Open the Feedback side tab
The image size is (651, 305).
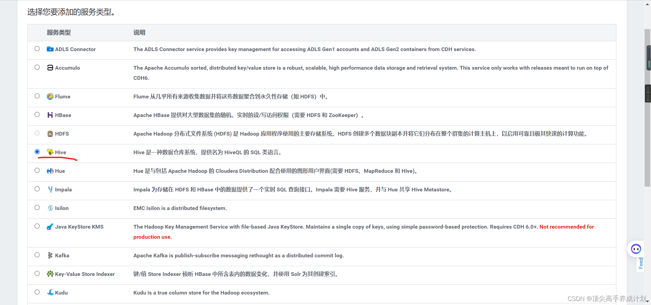click(640, 263)
